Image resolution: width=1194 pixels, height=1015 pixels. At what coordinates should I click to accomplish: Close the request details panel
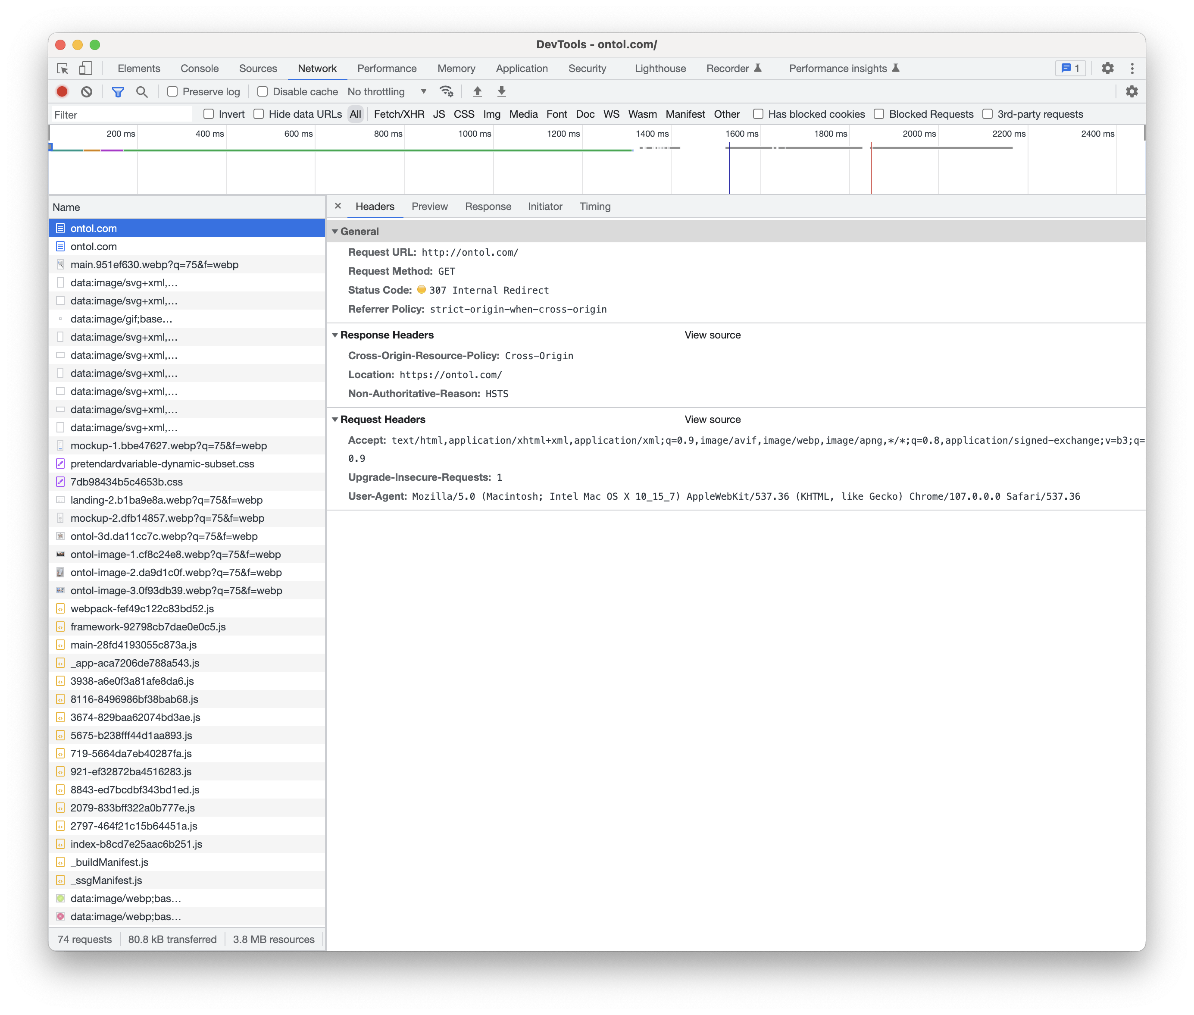(x=338, y=206)
